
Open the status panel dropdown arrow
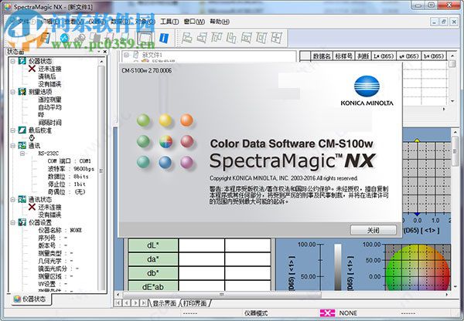coord(99,52)
